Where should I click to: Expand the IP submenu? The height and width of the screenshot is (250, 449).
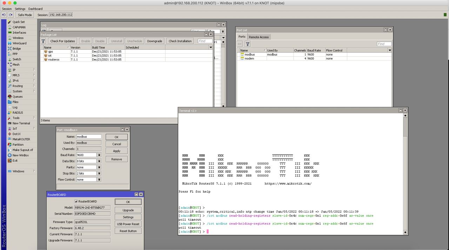(x=21, y=70)
